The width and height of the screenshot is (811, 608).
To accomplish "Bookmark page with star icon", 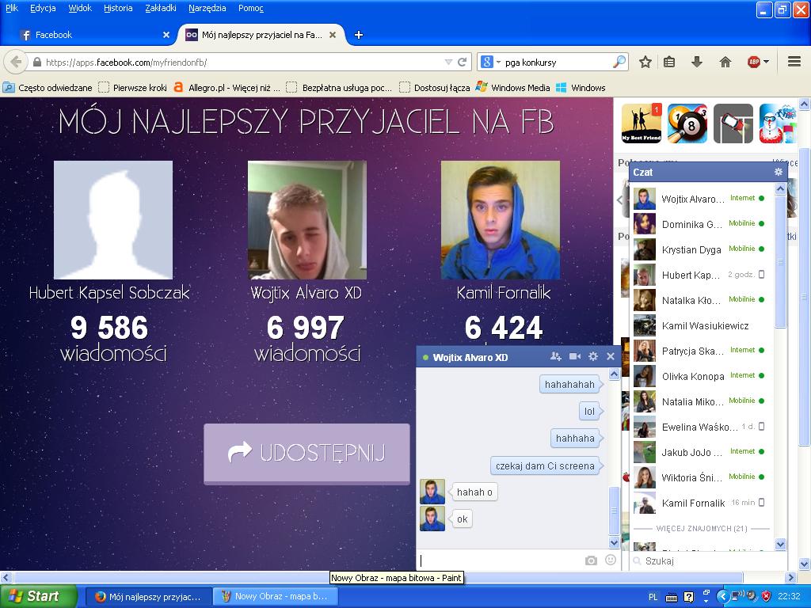I will click(645, 62).
